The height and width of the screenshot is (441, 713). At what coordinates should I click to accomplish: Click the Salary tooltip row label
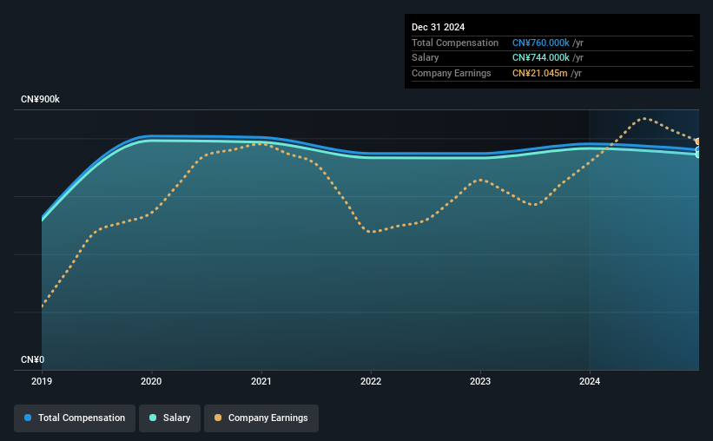[426, 58]
